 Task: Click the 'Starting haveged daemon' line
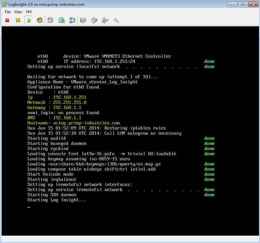(x=57, y=143)
